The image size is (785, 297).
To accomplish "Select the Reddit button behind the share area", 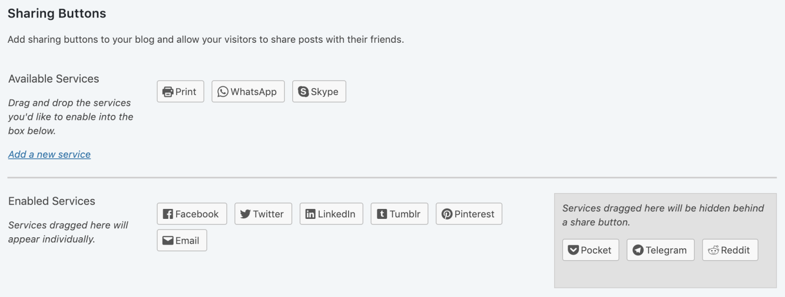I will [730, 250].
